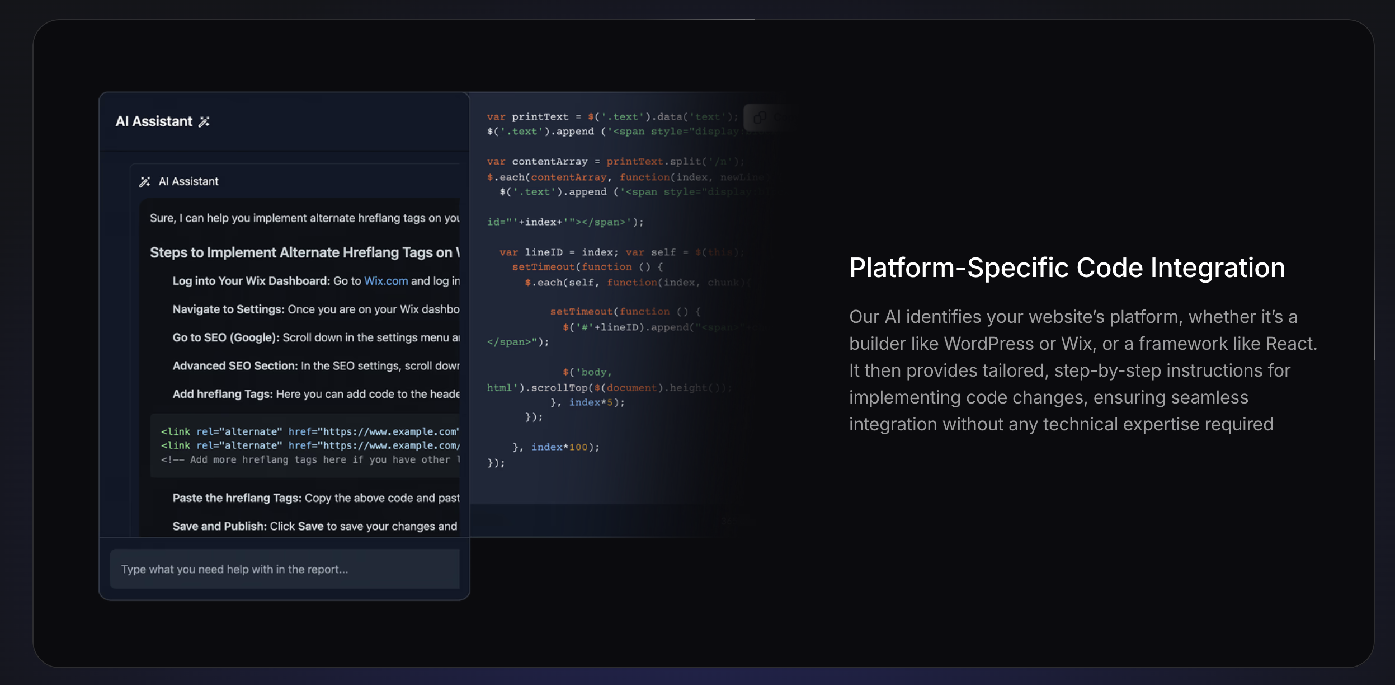Click the 'Platform-Specific Code Integration' heading
The width and height of the screenshot is (1395, 685).
coord(1067,268)
